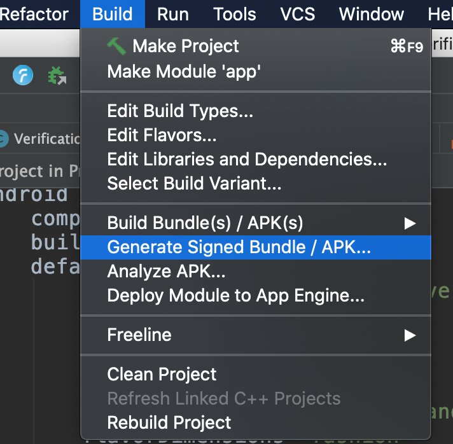Expand the Build Bundle(s) / APK(s) submenu arrow

pos(410,223)
